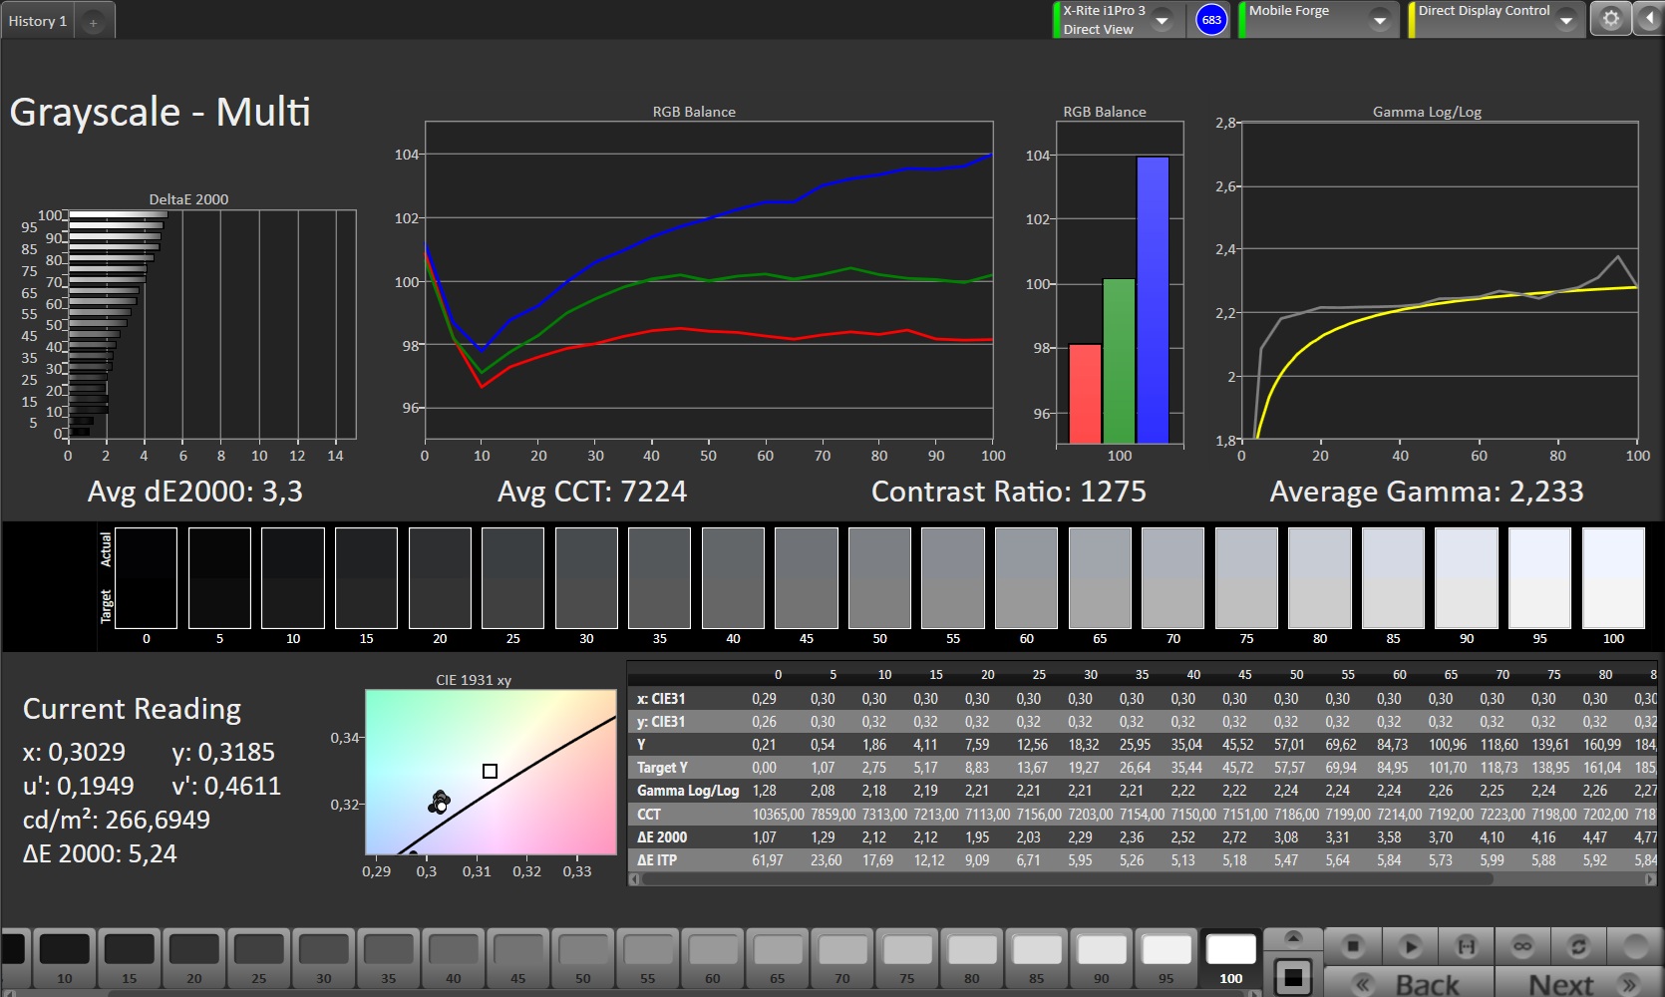
Task: Click the CCT row label in table
Action: click(x=649, y=814)
